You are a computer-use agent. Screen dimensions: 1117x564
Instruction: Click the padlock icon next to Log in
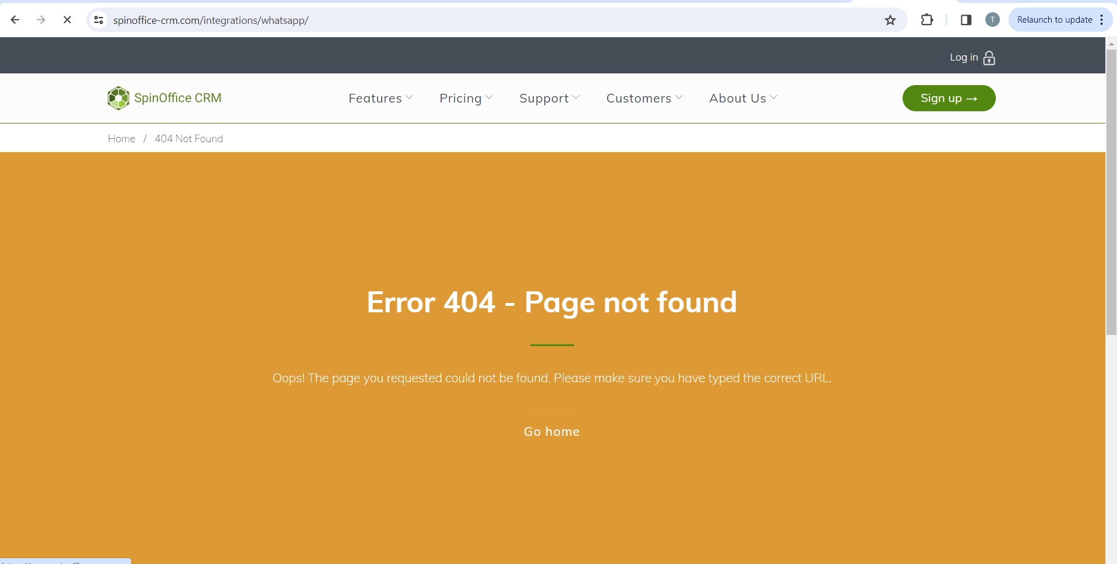tap(989, 58)
